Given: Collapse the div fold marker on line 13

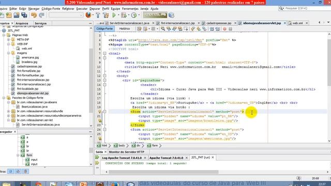Looking at the screenshot, I should (x=104, y=81).
